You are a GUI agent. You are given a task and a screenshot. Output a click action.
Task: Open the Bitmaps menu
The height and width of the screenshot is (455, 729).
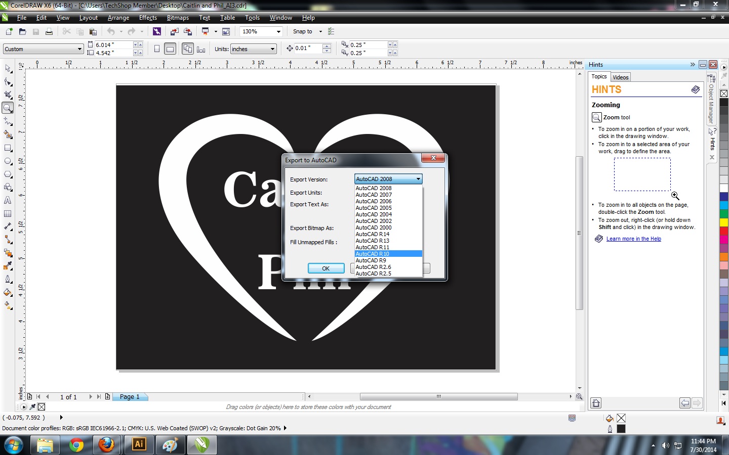pos(178,18)
